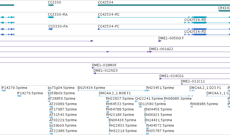Click the CG42534-PC protein label

109,26
